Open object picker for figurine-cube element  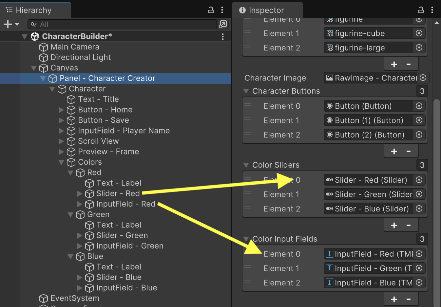pos(419,33)
